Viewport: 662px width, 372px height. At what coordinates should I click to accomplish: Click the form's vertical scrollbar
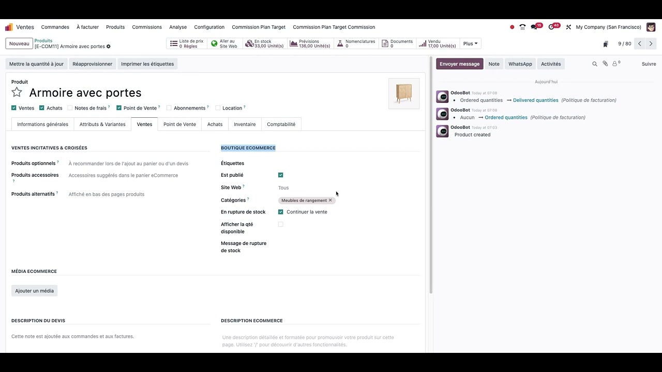click(431, 176)
